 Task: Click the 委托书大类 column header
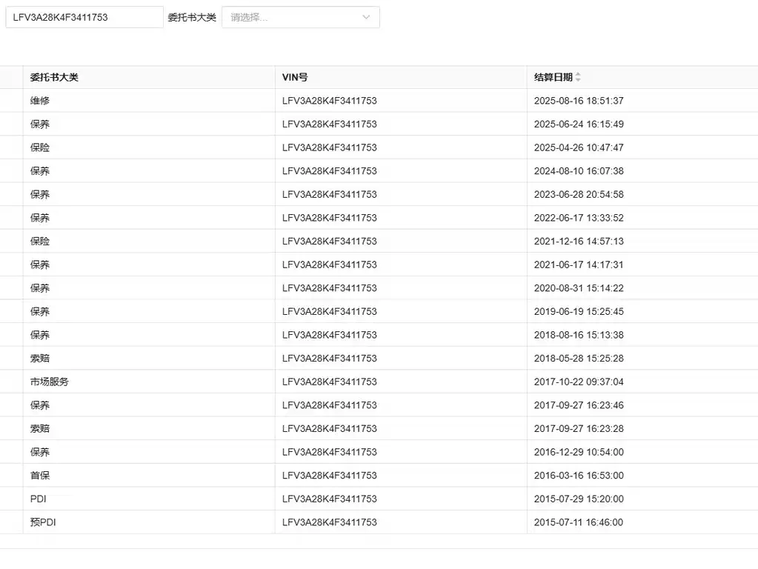click(54, 77)
